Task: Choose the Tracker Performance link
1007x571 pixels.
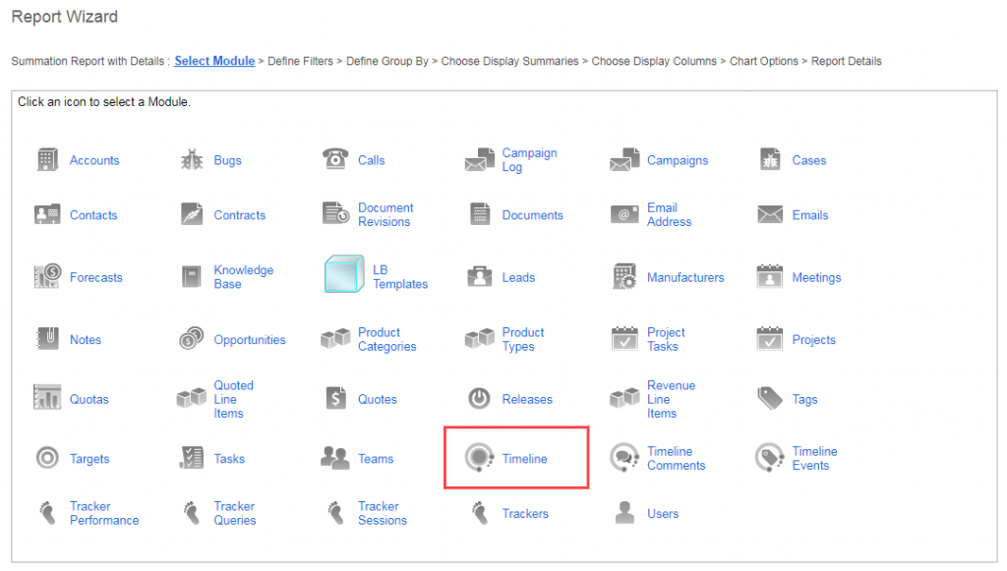Action: pos(103,513)
